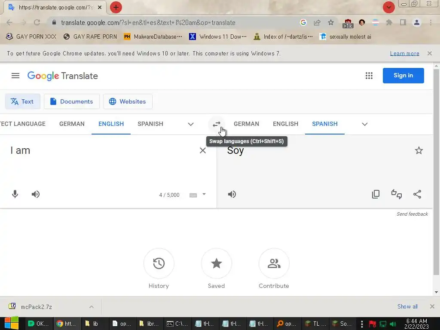The width and height of the screenshot is (440, 330).
Task: Open the Contribute page
Action: point(274,263)
